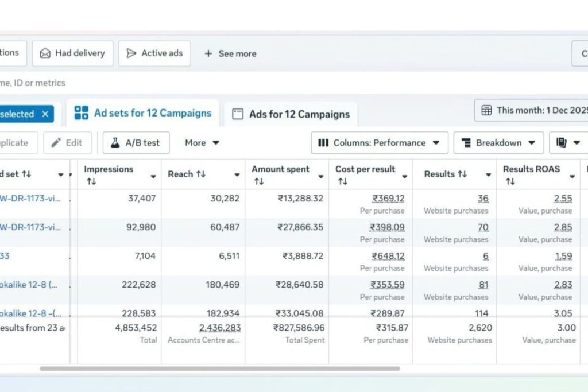Select the Had delivery envelope icon
This screenshot has width=588, height=392.
pos(44,53)
